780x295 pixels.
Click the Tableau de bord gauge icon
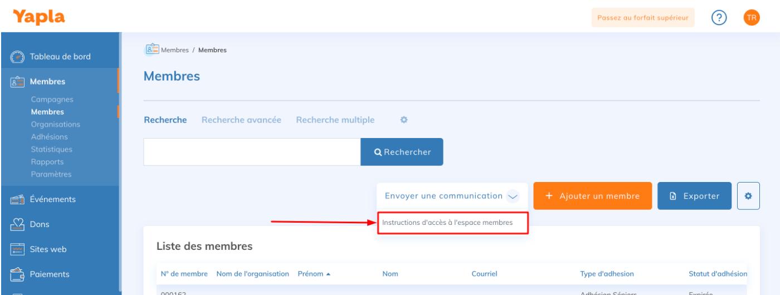[17, 57]
